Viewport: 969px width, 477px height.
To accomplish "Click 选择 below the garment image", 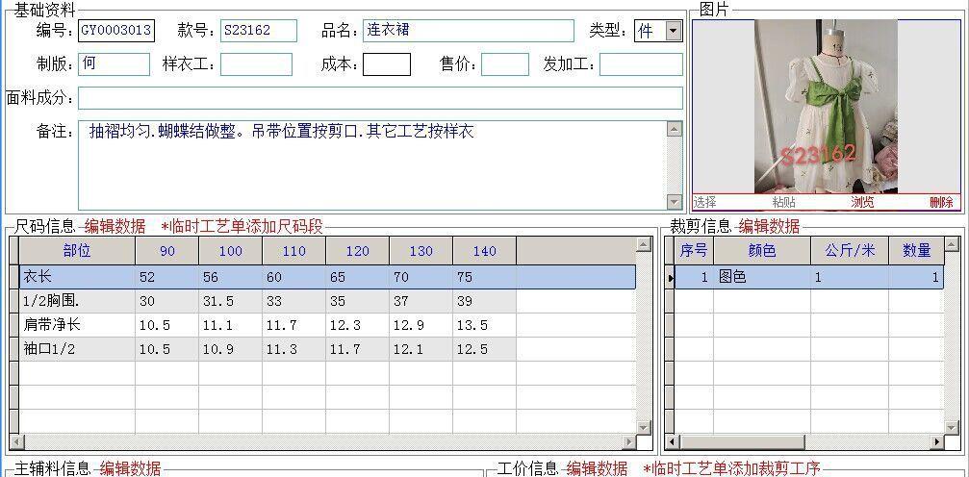I will (705, 202).
